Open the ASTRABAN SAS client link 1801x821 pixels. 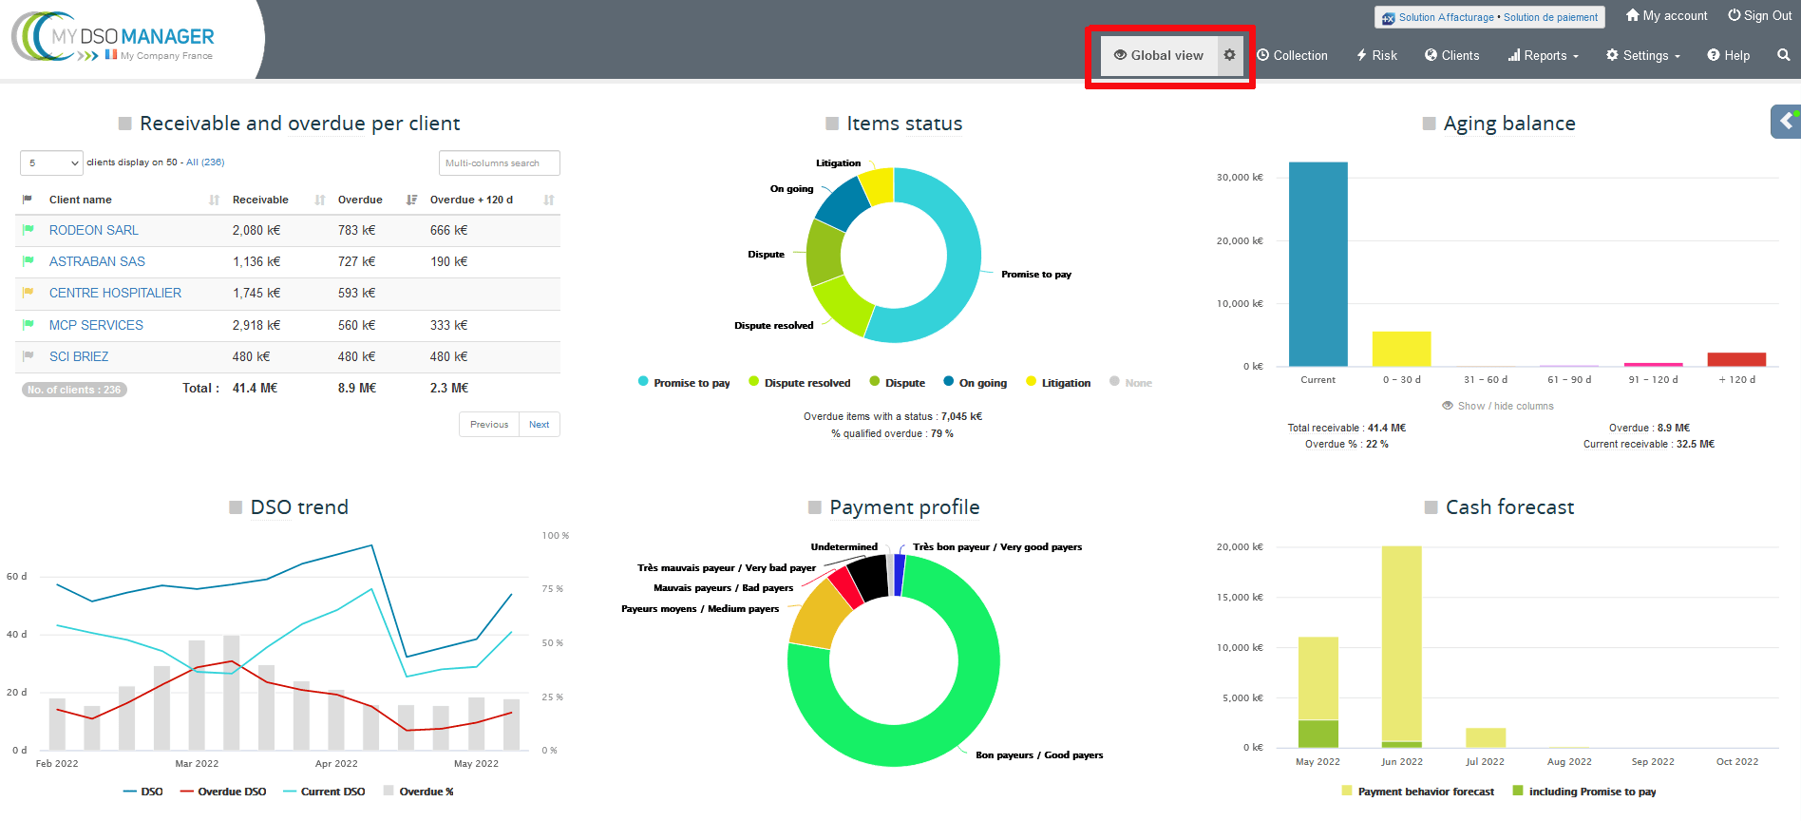[x=97, y=261]
